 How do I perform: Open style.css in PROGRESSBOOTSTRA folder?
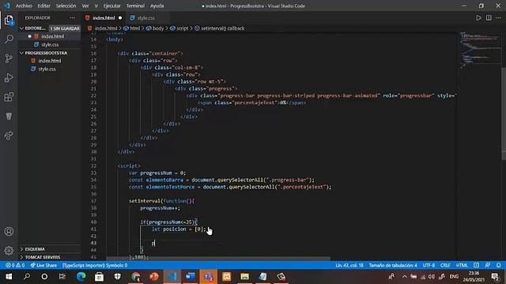click(47, 69)
